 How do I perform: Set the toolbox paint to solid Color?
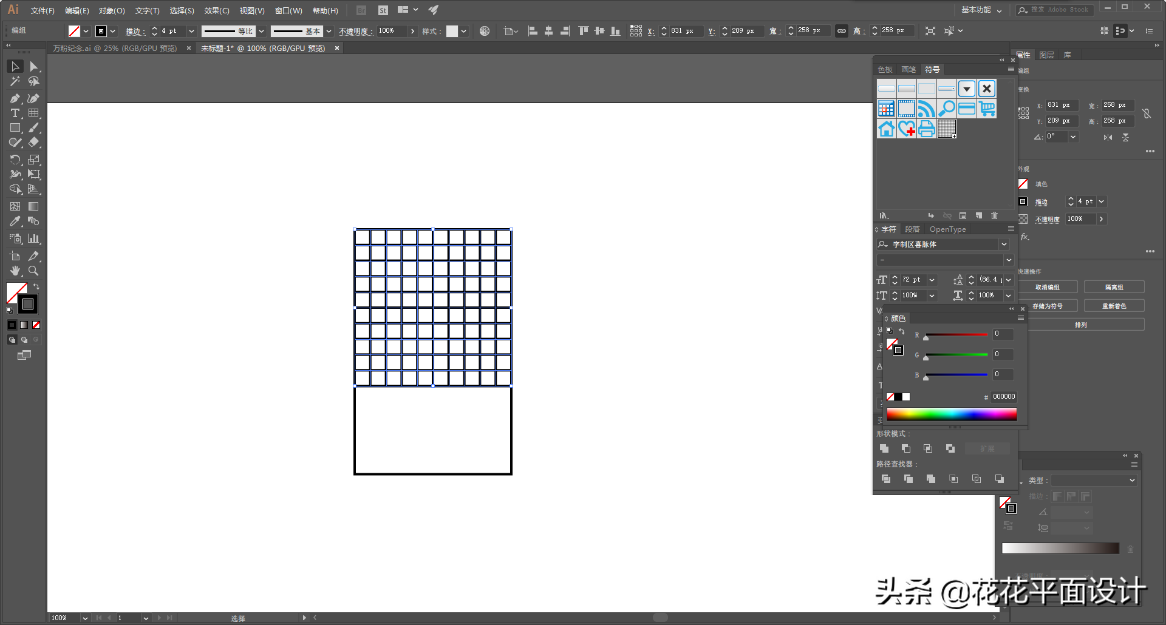[x=12, y=325]
